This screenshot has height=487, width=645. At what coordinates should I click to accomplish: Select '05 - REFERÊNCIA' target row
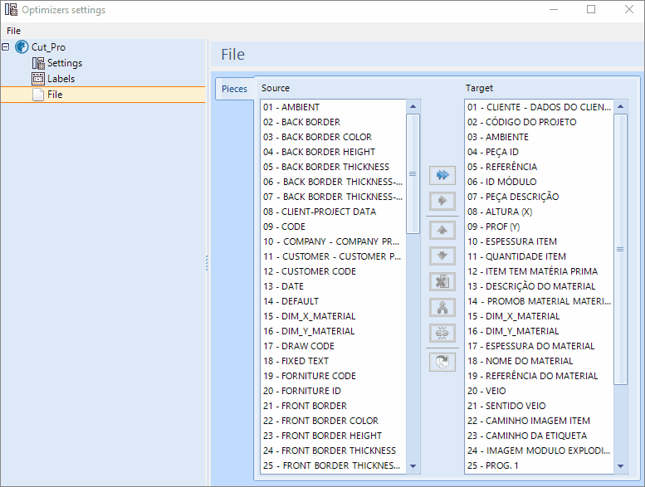(540, 167)
